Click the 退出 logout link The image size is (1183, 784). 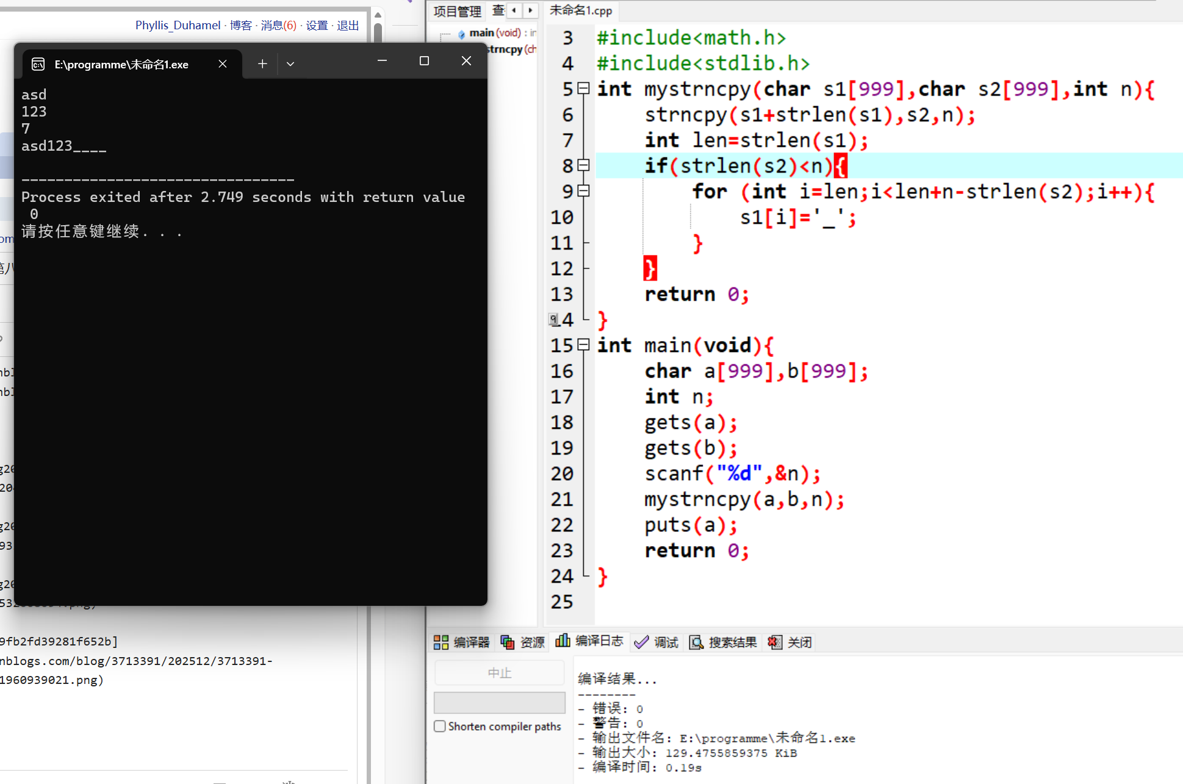pyautogui.click(x=348, y=25)
